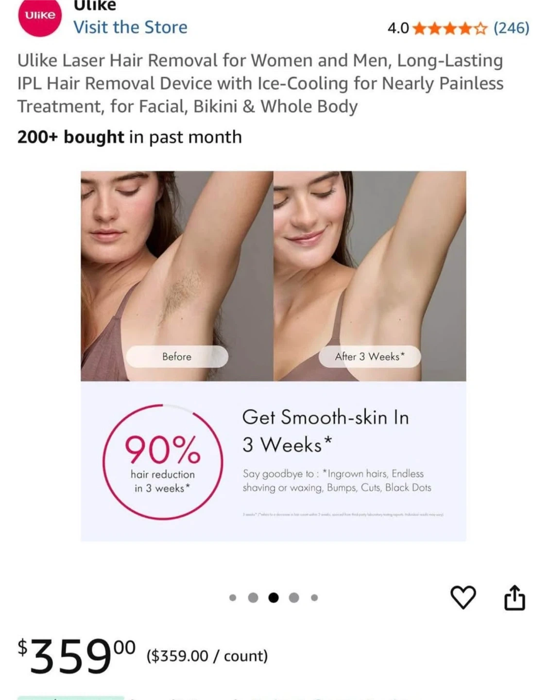The width and height of the screenshot is (548, 700).
Task: Open the before and after product image
Action: 274,356
